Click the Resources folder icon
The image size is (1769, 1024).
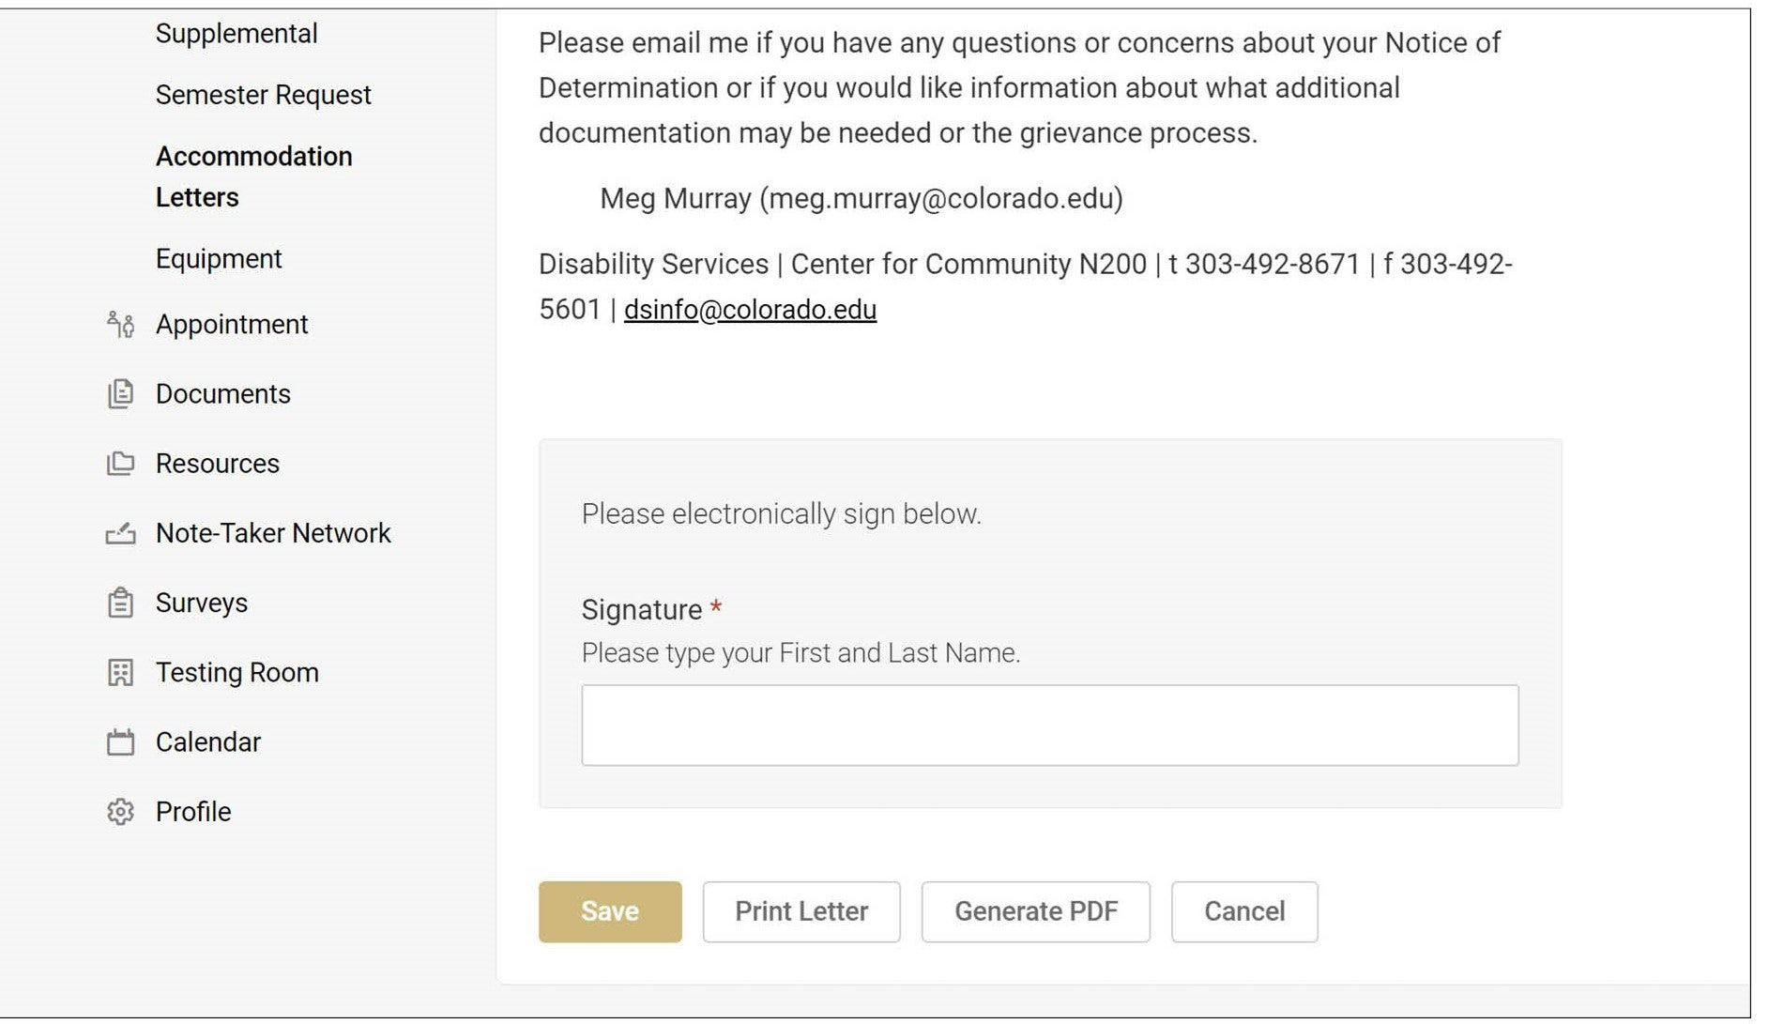click(120, 464)
